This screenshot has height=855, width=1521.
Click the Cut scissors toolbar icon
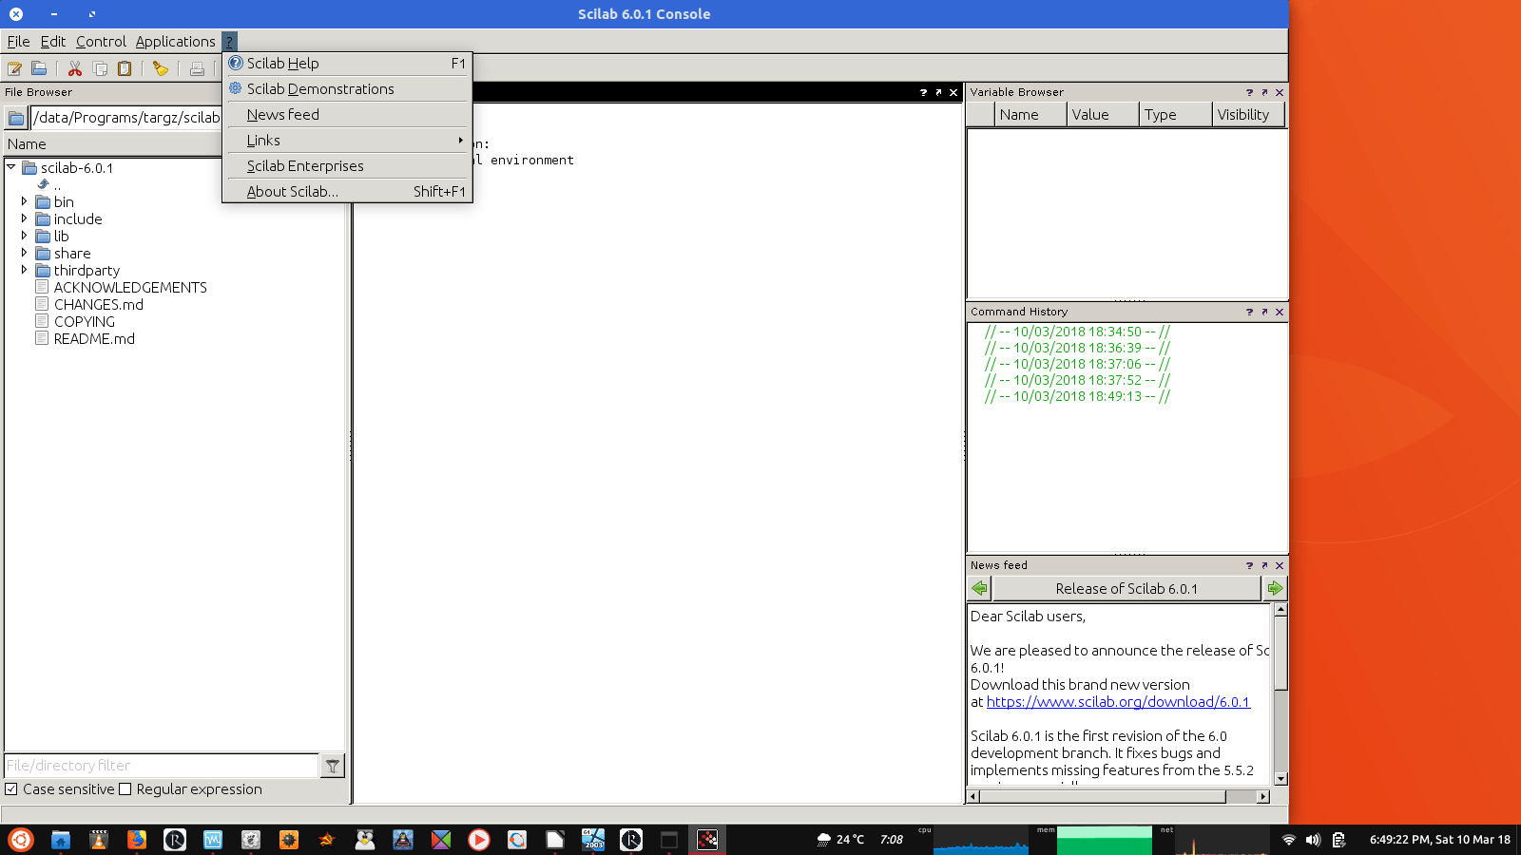point(75,68)
